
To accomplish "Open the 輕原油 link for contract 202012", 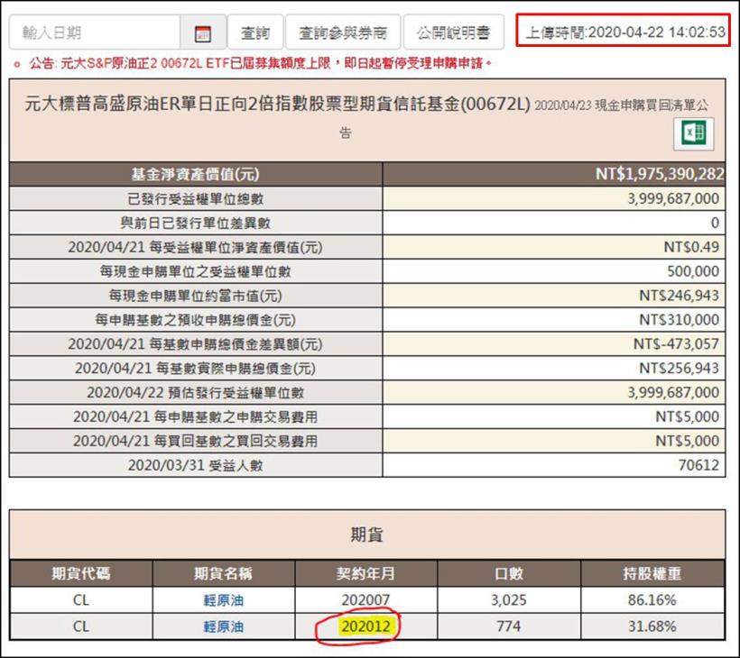I will 223,626.
